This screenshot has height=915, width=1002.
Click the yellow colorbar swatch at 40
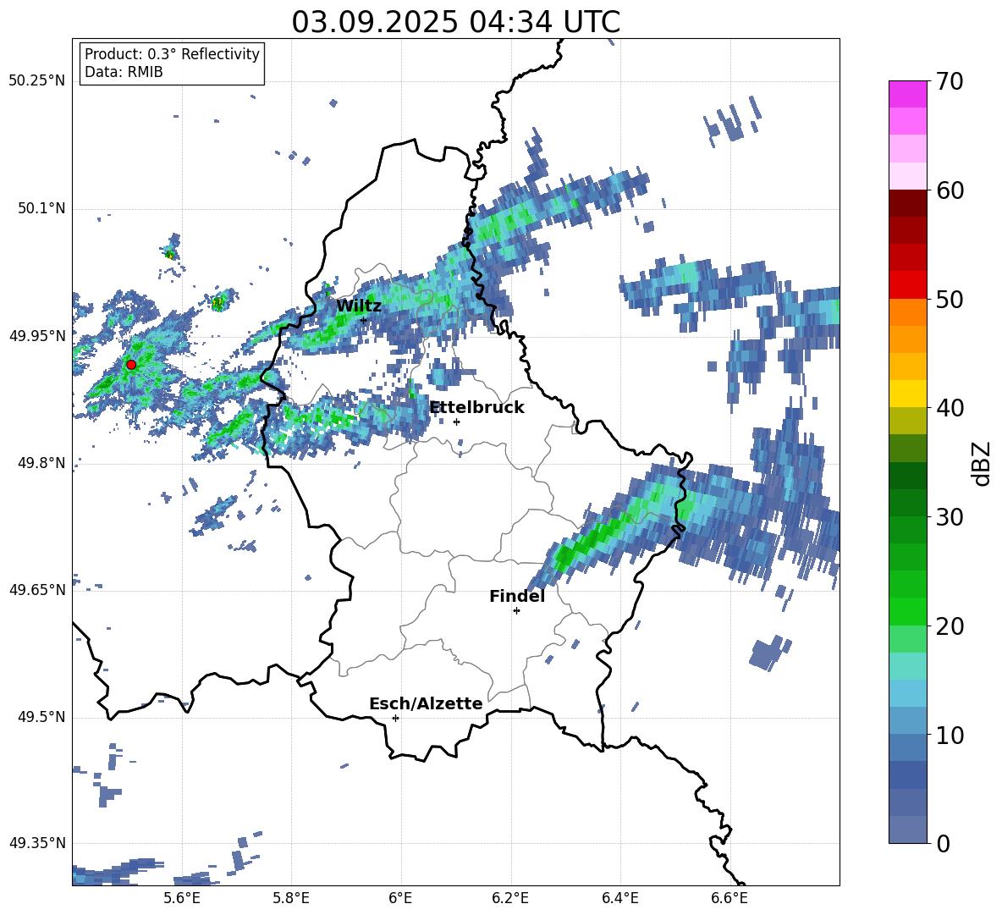point(907,394)
